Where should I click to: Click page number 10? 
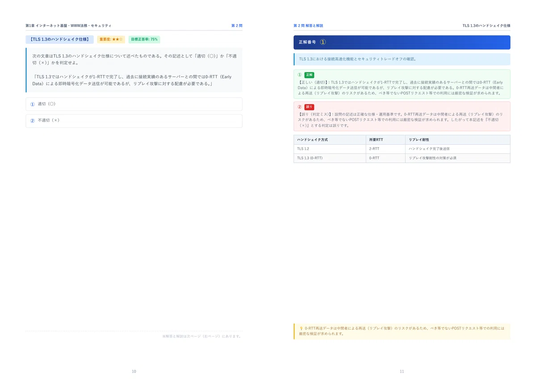pyautogui.click(x=134, y=371)
